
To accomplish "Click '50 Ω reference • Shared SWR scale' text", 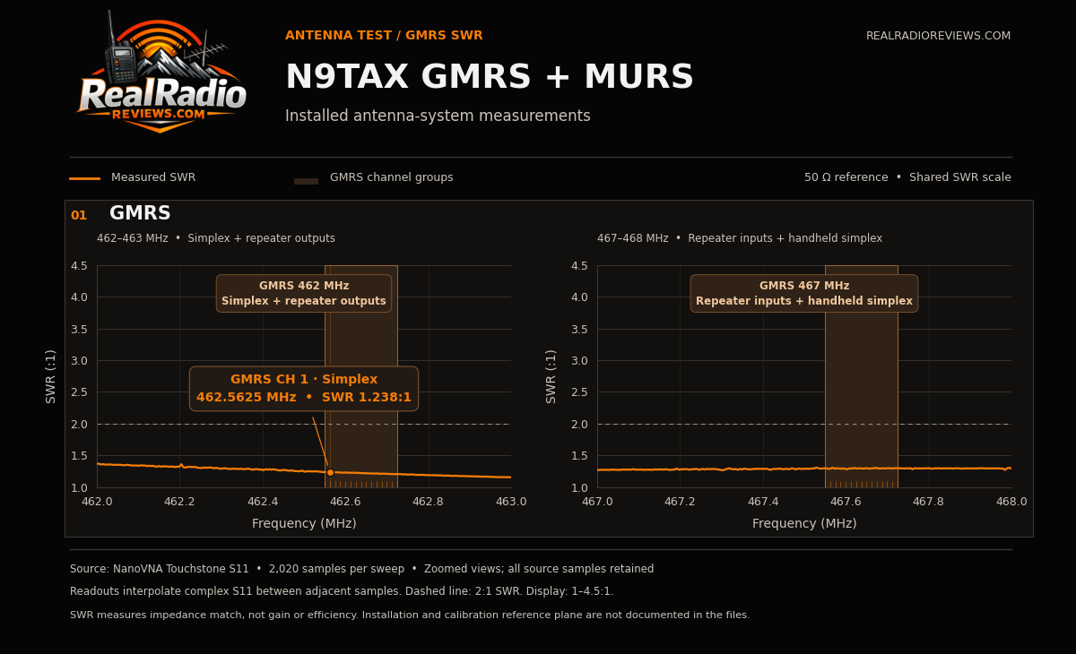I will (x=907, y=178).
